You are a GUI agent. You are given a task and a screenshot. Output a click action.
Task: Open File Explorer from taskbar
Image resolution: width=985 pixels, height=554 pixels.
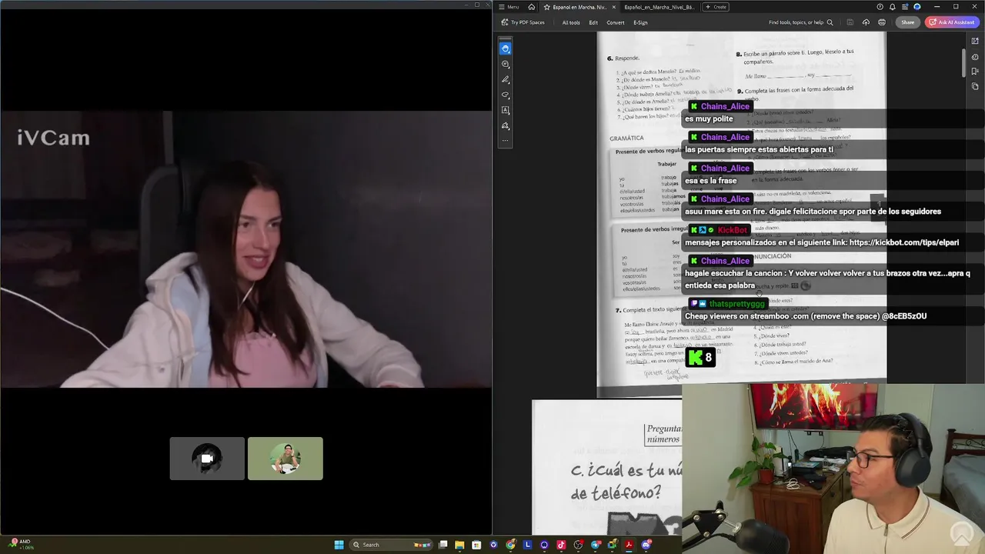point(459,545)
